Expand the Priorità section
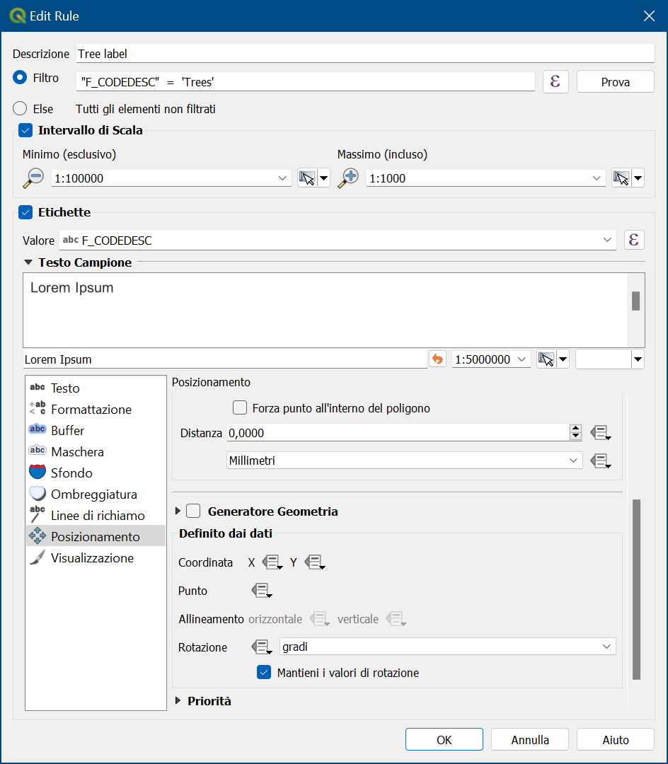 178,700
